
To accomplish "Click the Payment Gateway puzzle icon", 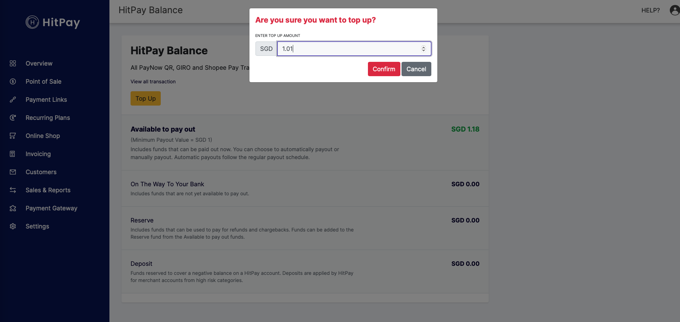I will (x=13, y=208).
